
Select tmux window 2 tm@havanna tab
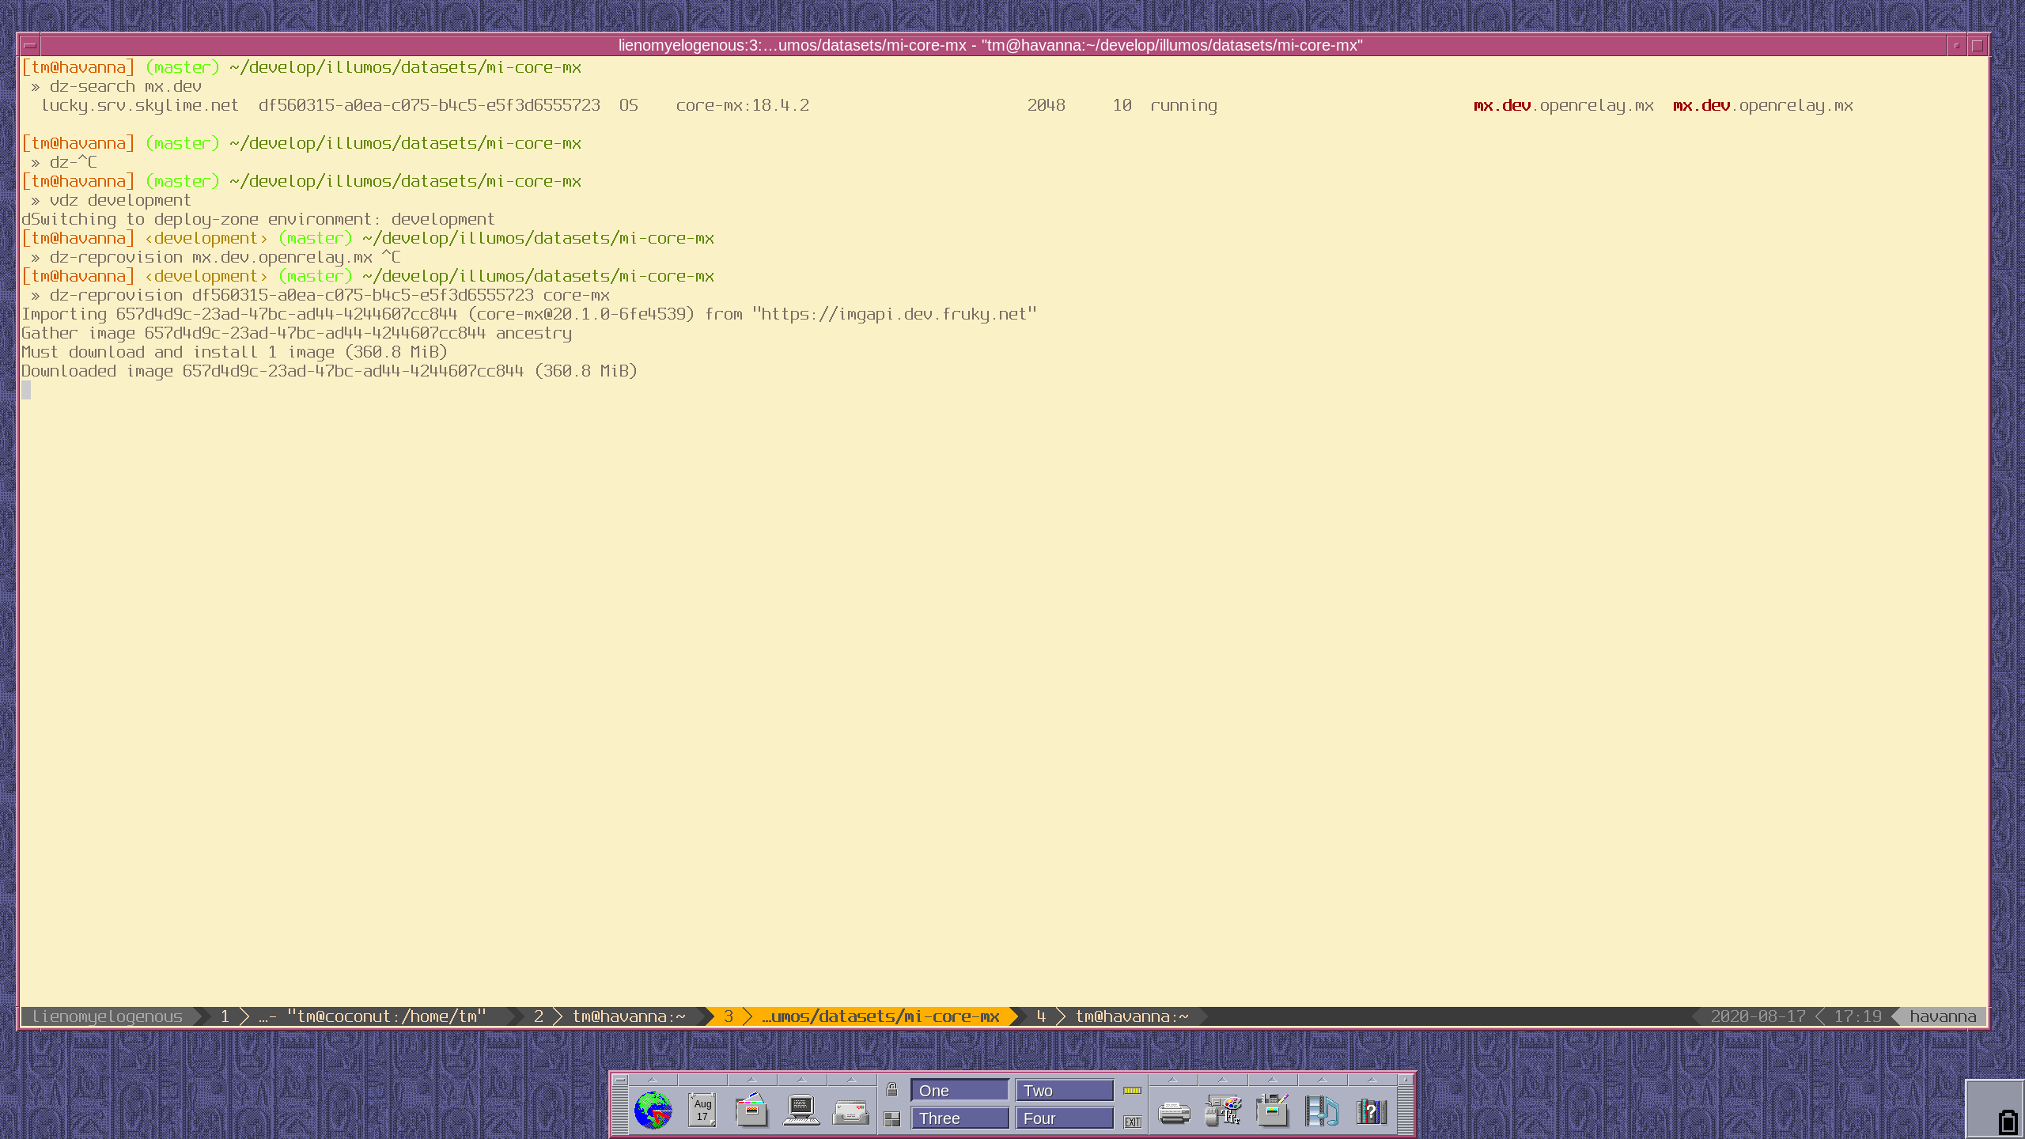[628, 1016]
